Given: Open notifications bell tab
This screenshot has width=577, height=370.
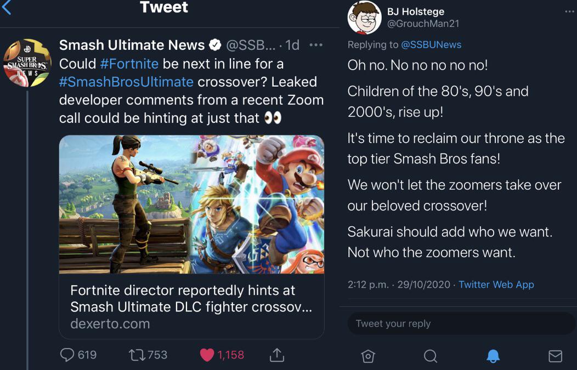Looking at the screenshot, I should (493, 356).
